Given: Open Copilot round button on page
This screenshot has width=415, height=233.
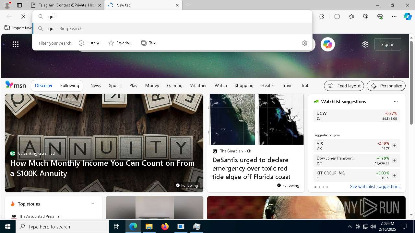Looking at the screenshot, I should point(327,44).
